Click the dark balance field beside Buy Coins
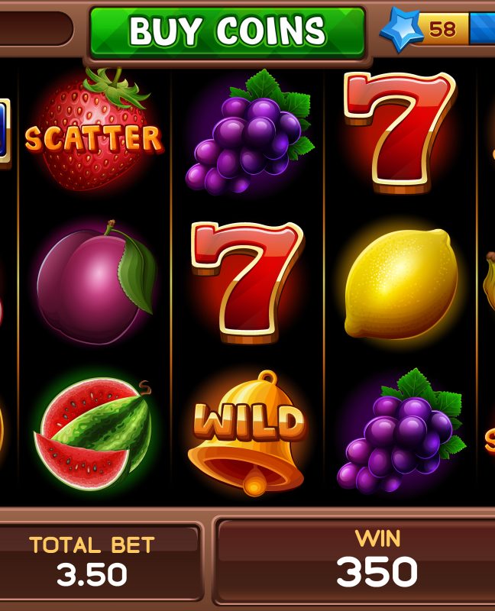Viewport: 495px width, 611px height. tap(36, 28)
